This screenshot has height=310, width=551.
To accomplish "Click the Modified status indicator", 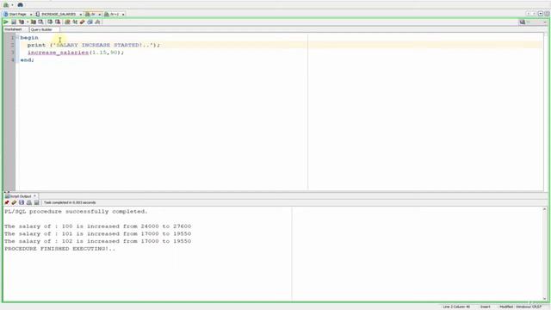I will click(x=506, y=307).
